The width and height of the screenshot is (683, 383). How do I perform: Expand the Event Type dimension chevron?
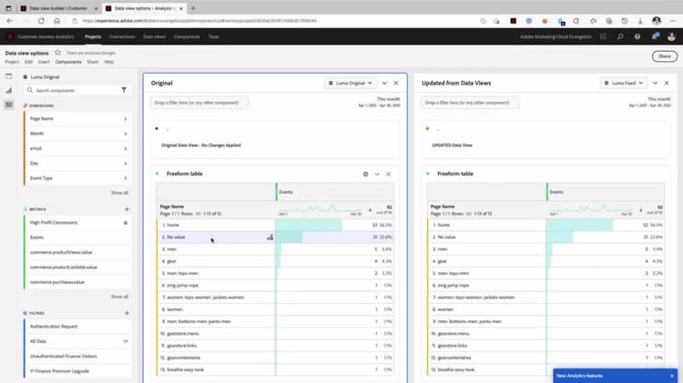(126, 178)
